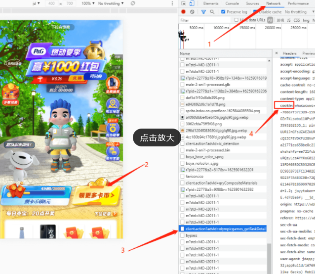Click the red record network log icon
Image resolution: width=319 pixels, height=274 pixels.
click(x=183, y=12)
